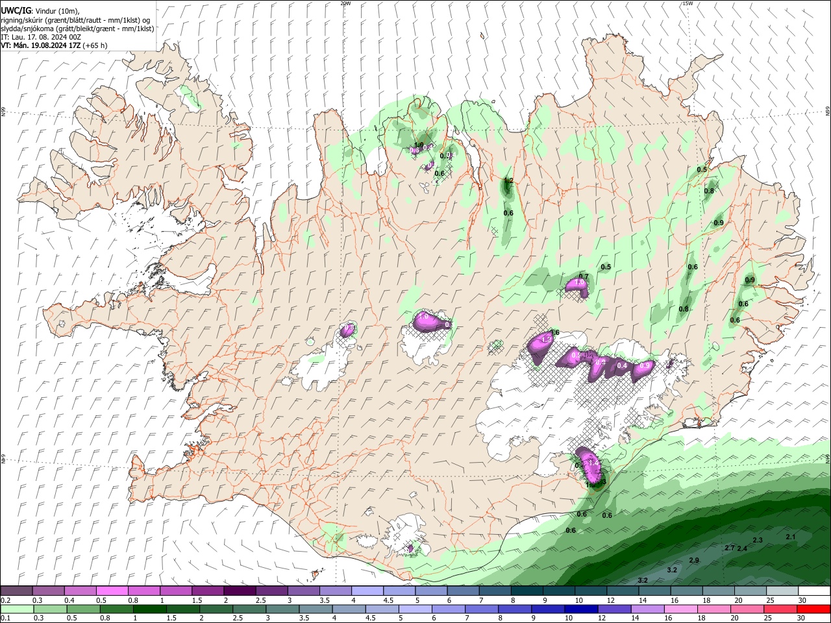Click the 'VT: Mán. 19.08.2024 17Z (+65 h)' line

coord(54,45)
